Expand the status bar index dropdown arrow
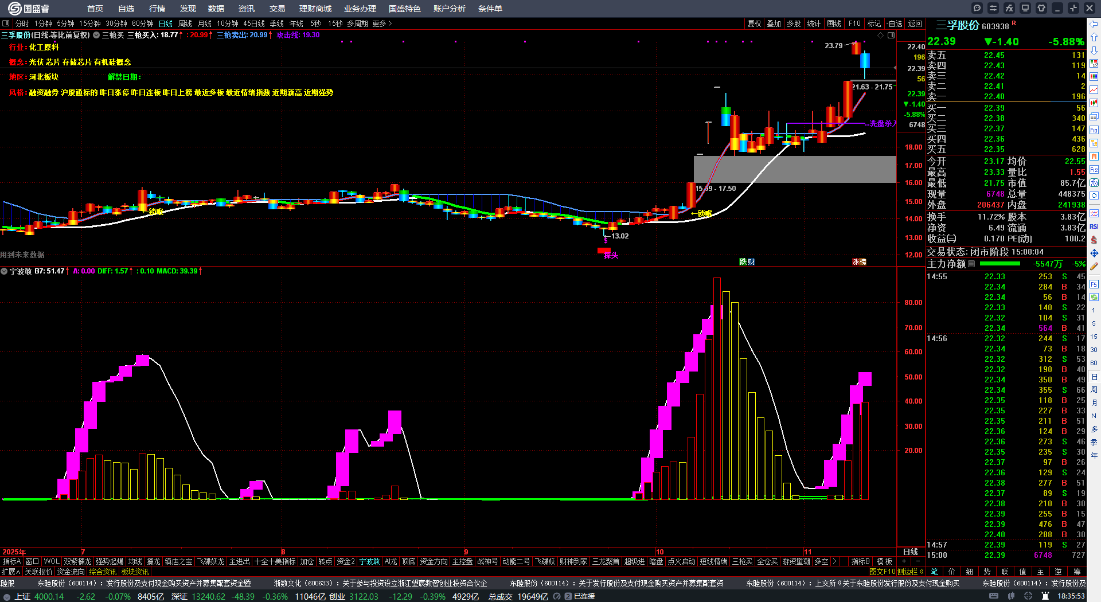 tap(7, 597)
